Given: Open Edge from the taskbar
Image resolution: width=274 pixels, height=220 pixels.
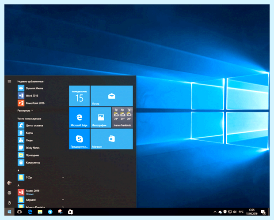Looking at the screenshot, I should point(30,212).
